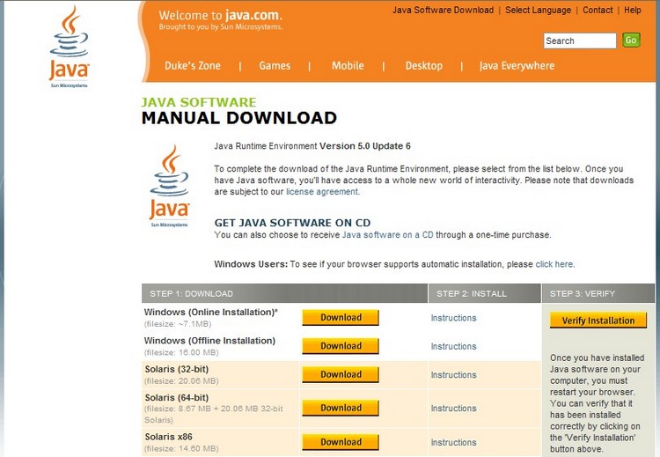Click the 'MANUAL DOWNLOAD' heading

click(x=239, y=118)
